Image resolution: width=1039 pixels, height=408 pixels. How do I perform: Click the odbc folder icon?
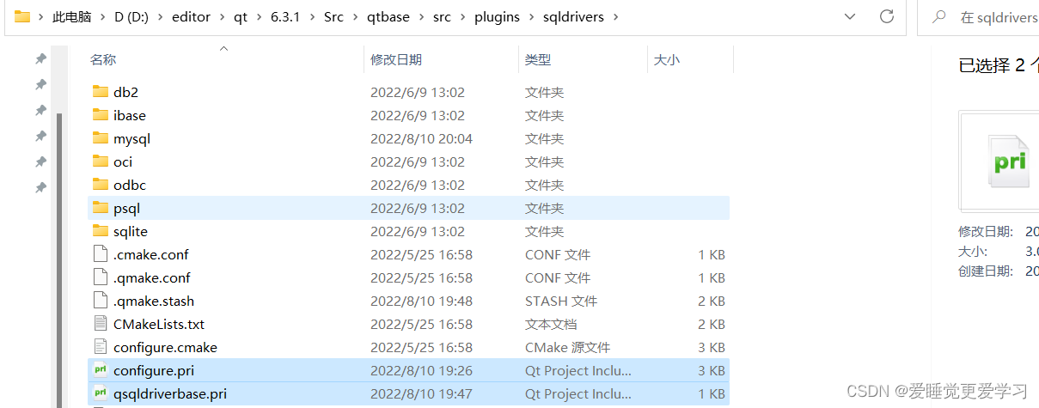[100, 185]
